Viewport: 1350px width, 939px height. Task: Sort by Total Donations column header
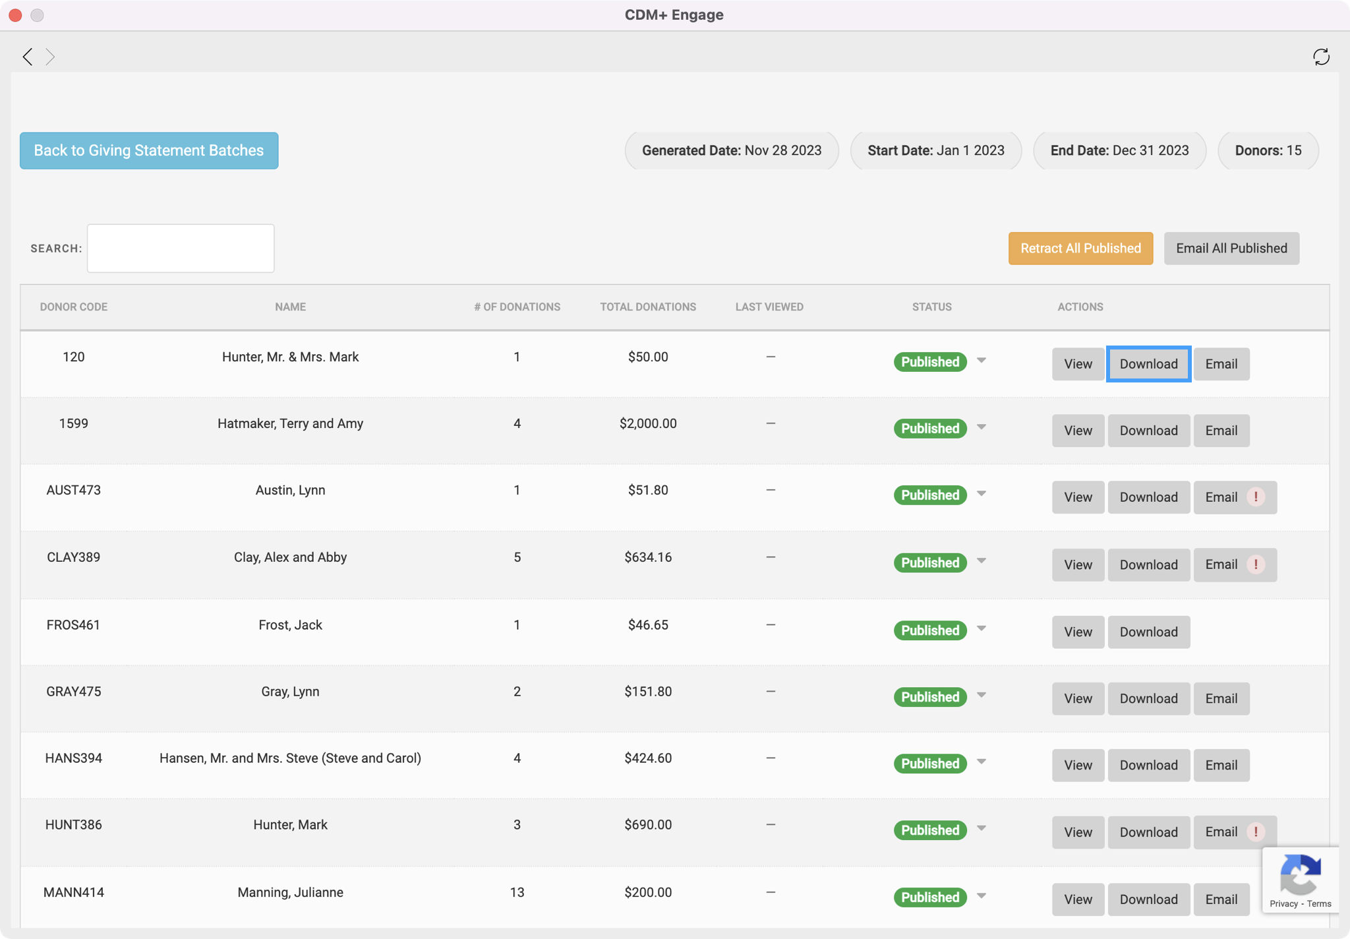click(647, 307)
